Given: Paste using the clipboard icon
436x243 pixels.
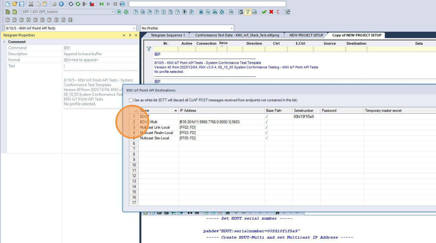Looking at the screenshot, I should pyautogui.click(x=45, y=4).
